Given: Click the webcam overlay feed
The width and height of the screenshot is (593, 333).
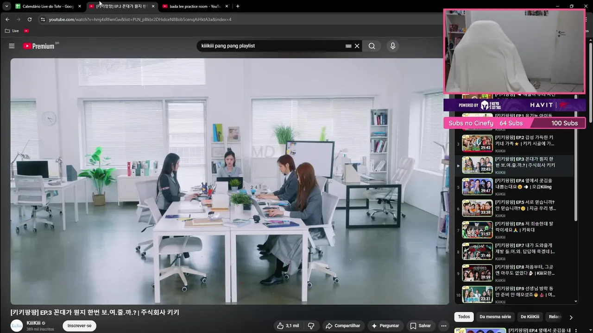Looking at the screenshot, I should (514, 51).
